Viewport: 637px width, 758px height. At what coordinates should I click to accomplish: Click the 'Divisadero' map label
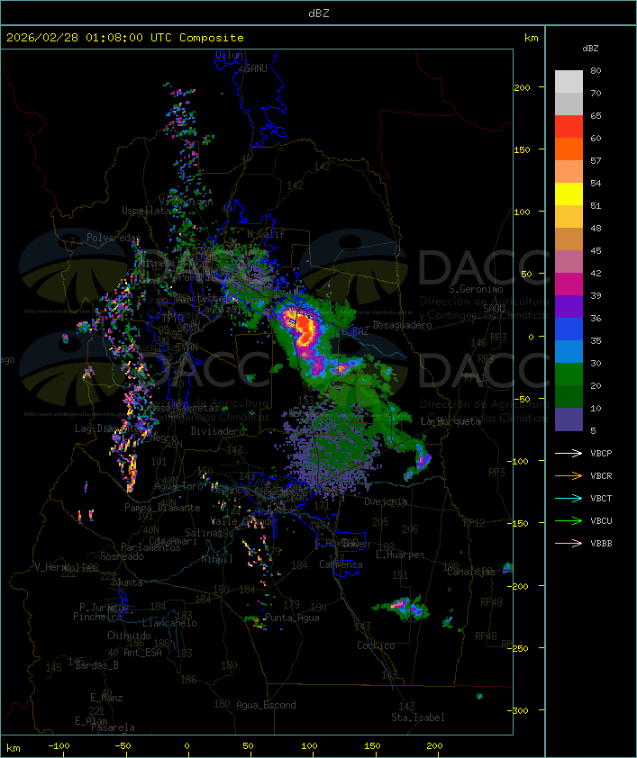(x=217, y=430)
